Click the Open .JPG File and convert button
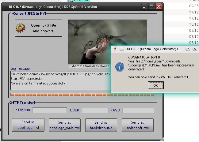Screen dimensions: 199x142 pyautogui.click(x=38, y=28)
